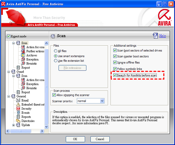Click the Report icon under Scanner
The height and width of the screenshot is (145, 175).
click(18, 67)
